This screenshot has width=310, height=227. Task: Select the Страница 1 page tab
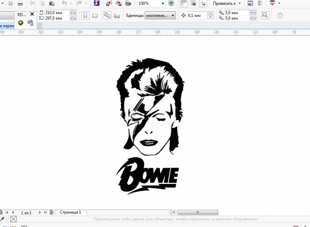pyautogui.click(x=70, y=212)
